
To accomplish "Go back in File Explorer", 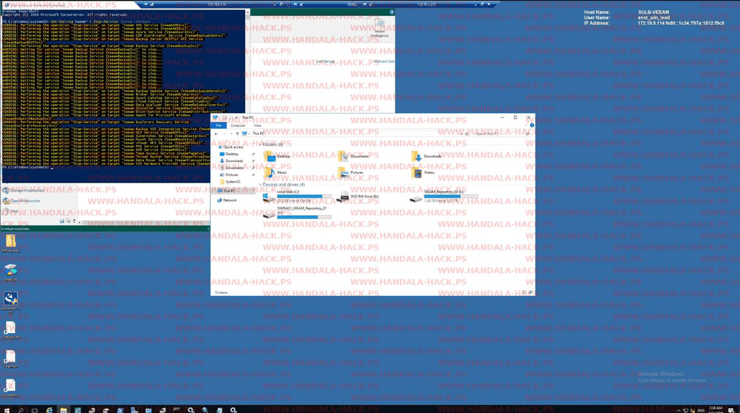I will [216, 134].
